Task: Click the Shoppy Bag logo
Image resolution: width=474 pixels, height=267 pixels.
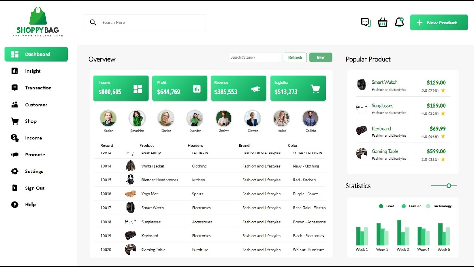Action: pyautogui.click(x=38, y=22)
